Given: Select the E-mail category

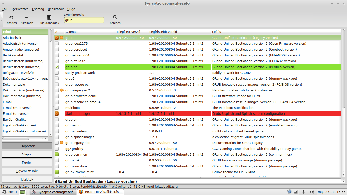Looking at the screenshot, I should coord(25,102).
